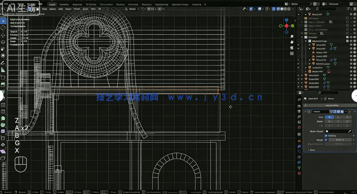Open the Mirror modifier extras dropdown menu
This screenshot has width=357, height=194.
[x=346, y=111]
